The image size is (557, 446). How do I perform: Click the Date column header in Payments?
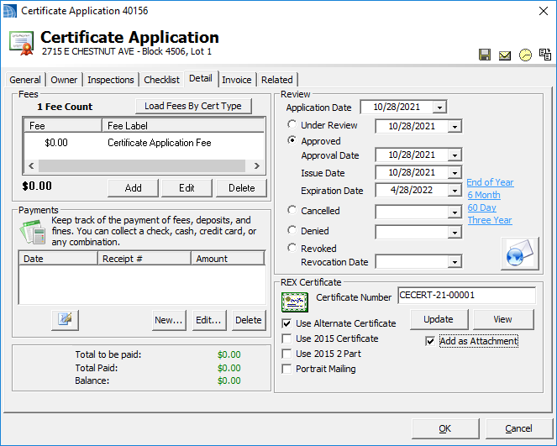58,259
